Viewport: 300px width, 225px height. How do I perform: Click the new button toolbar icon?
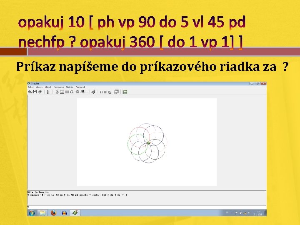pyautogui.click(x=77, y=92)
